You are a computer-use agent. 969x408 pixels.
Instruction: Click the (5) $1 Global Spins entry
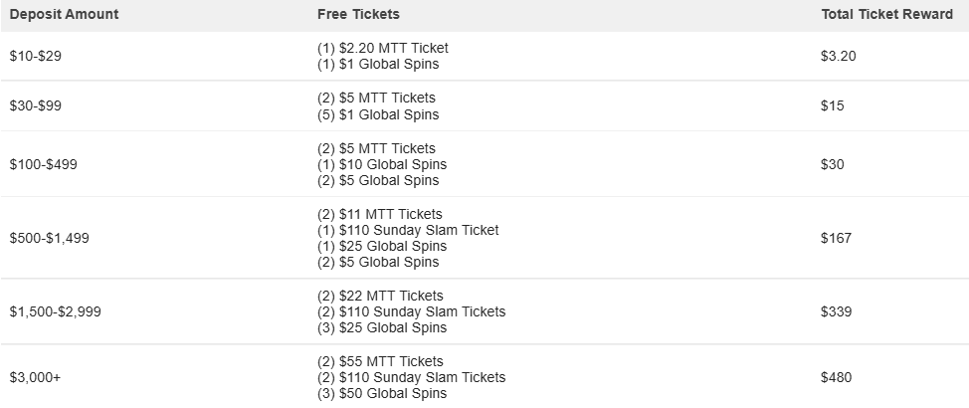tap(378, 114)
